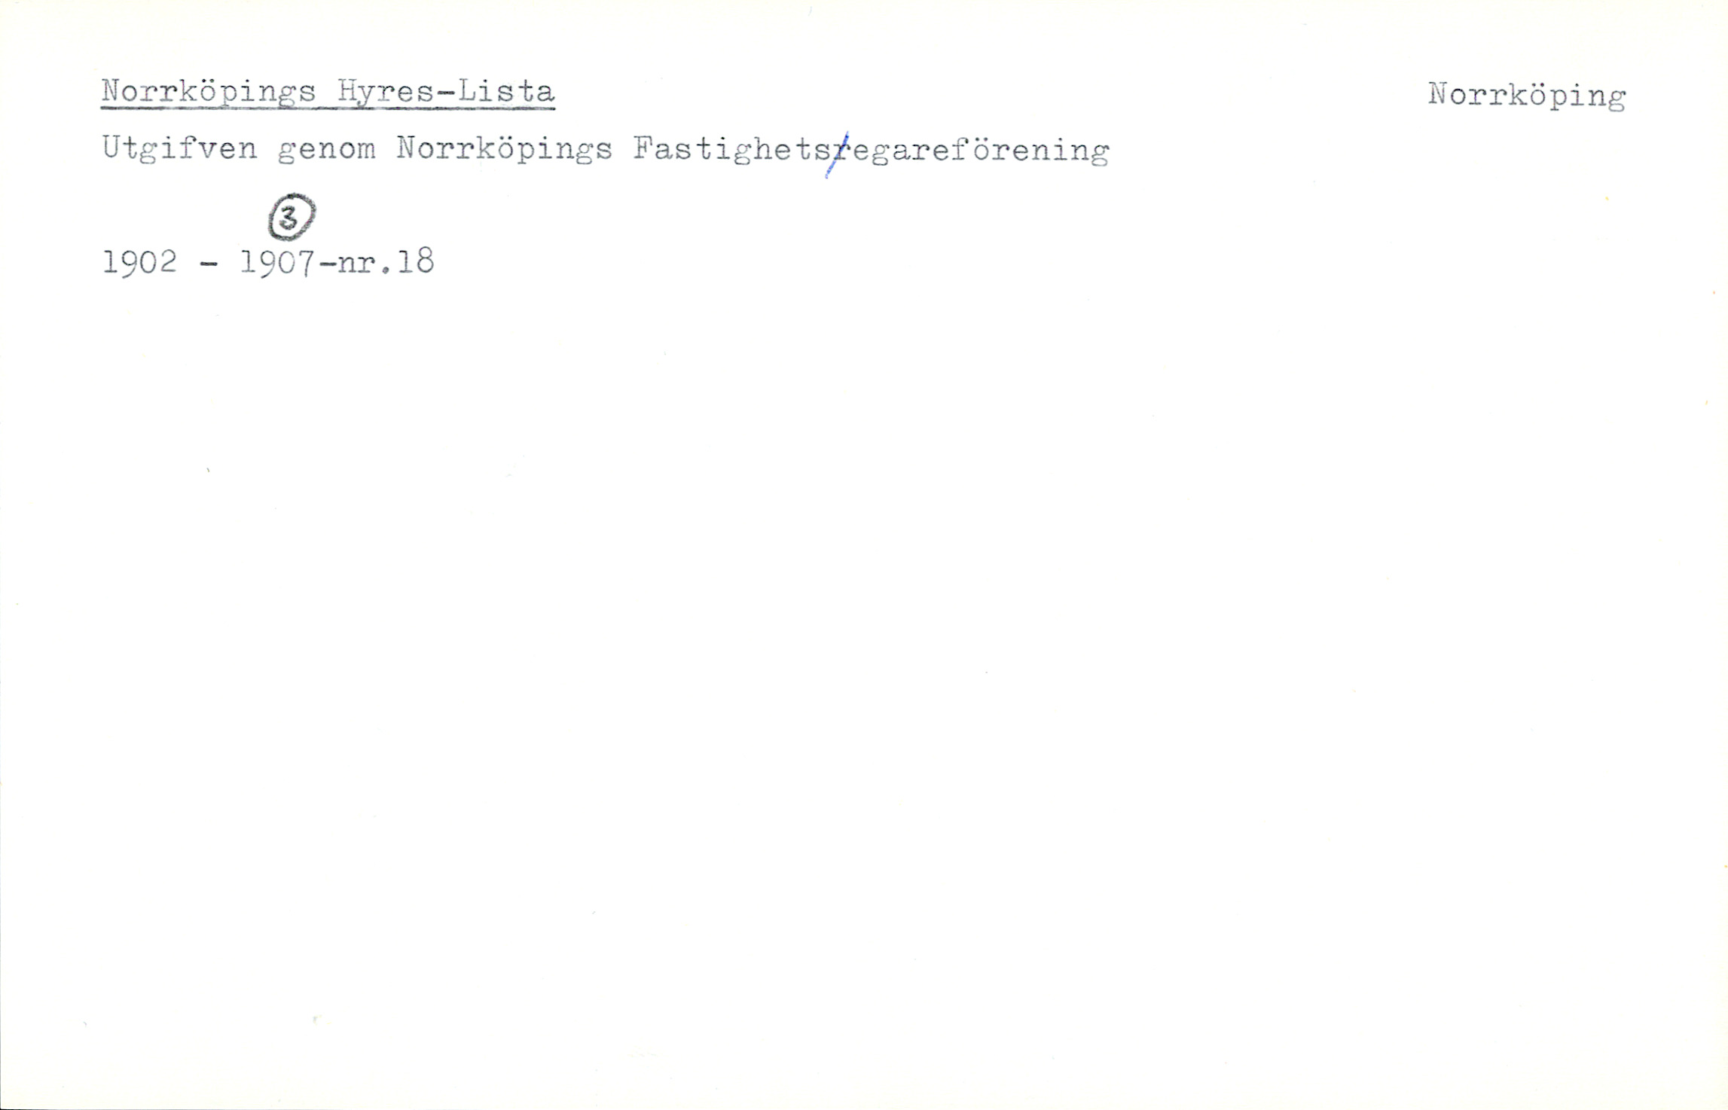Click the "Fastighets" part of the publisher name
This screenshot has width=1728, height=1110.
pos(731,150)
